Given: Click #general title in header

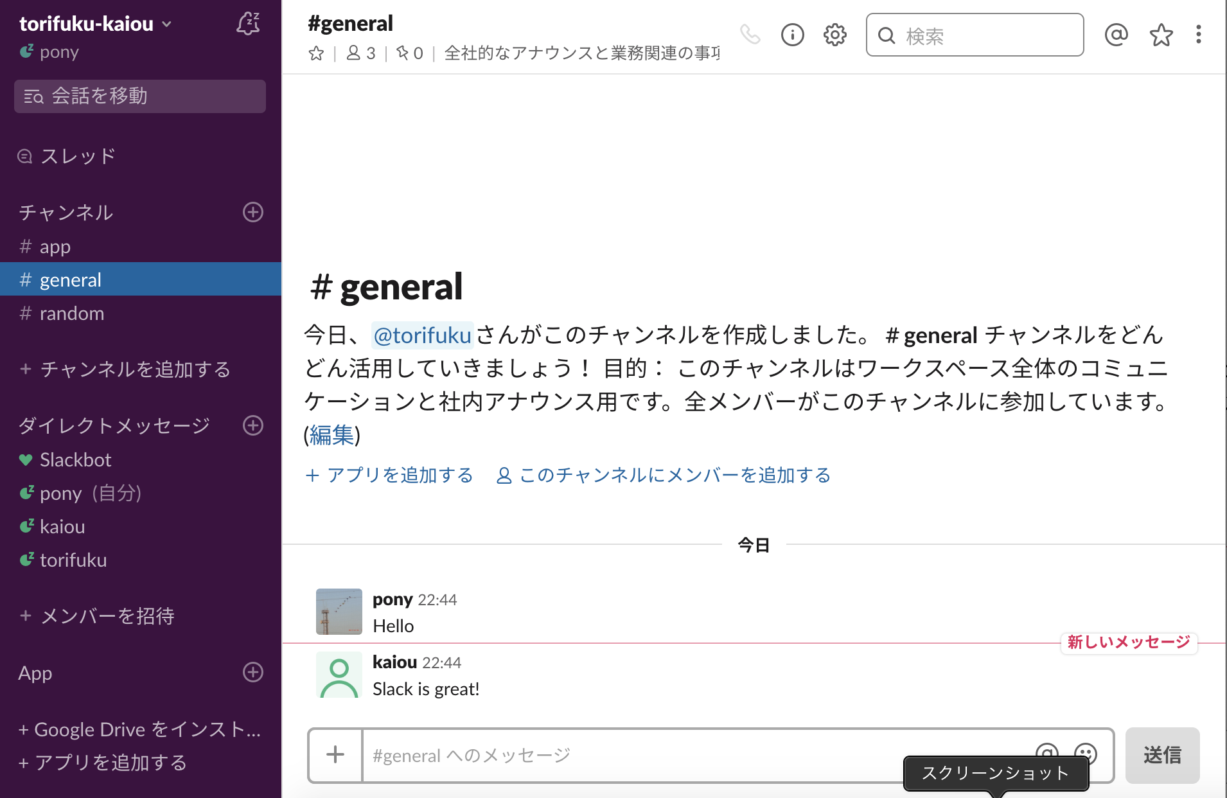Looking at the screenshot, I should click(350, 24).
